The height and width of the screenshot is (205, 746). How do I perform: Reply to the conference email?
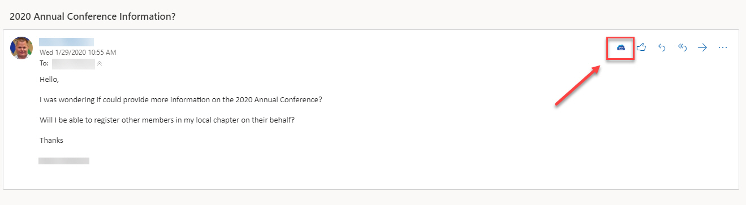[x=662, y=48]
